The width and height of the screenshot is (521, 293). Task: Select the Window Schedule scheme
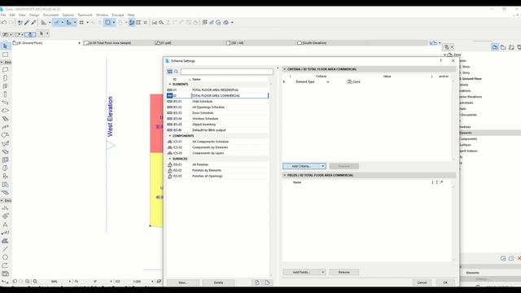click(217, 119)
